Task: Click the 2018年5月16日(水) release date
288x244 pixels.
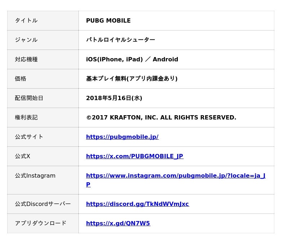Action: (x=114, y=98)
